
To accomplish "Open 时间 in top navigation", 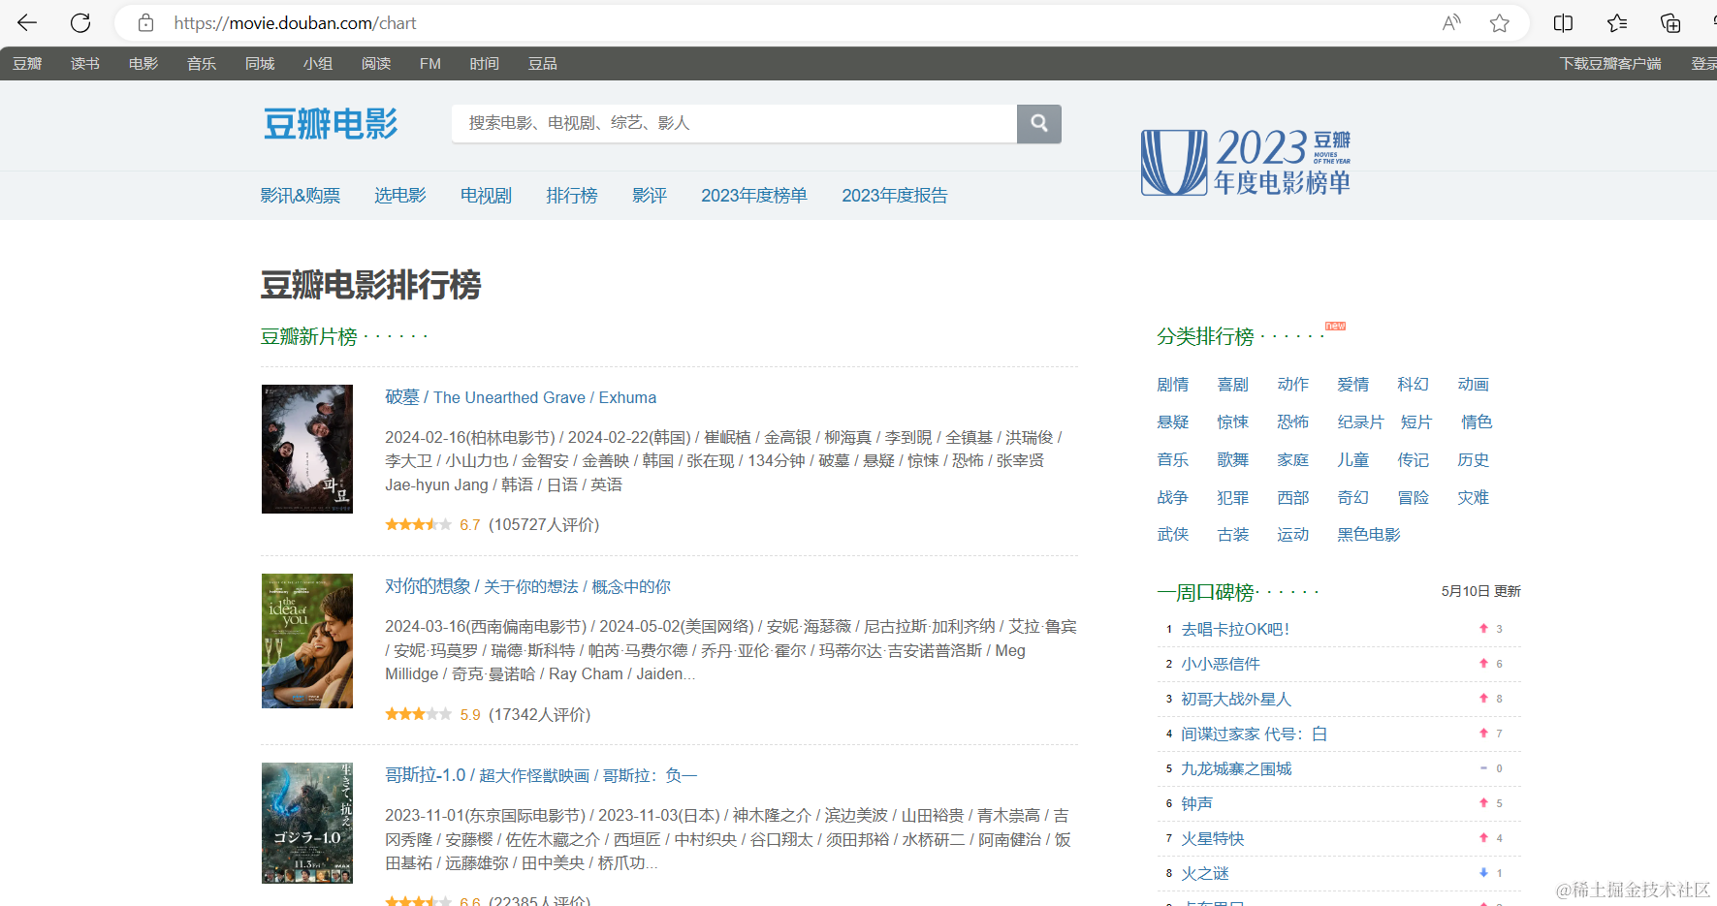I will tap(485, 64).
